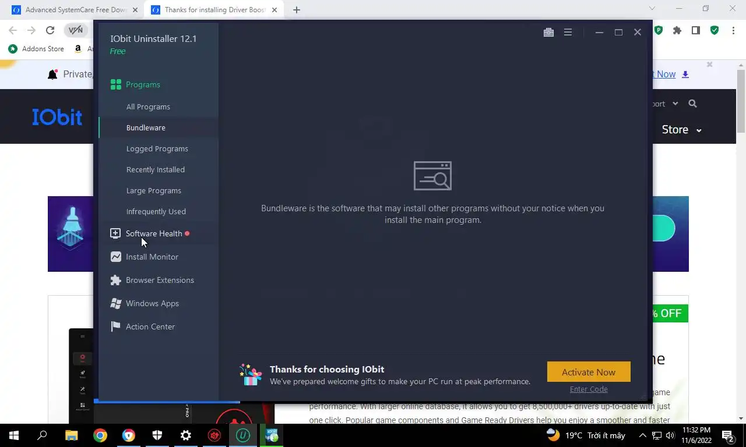Expand the Store dropdown on IObit website
746x447 pixels.
tap(681, 130)
